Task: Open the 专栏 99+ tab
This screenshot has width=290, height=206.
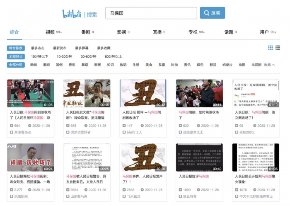Action: pos(197,32)
